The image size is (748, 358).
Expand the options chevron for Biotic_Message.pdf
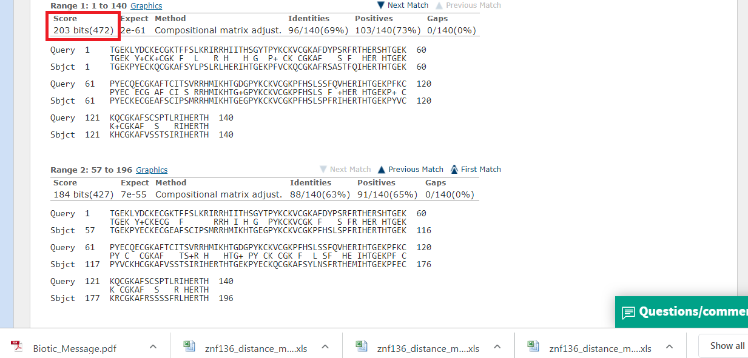[153, 346]
